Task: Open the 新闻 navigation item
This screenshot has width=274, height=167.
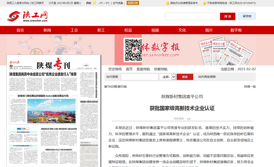Action: (x=47, y=30)
